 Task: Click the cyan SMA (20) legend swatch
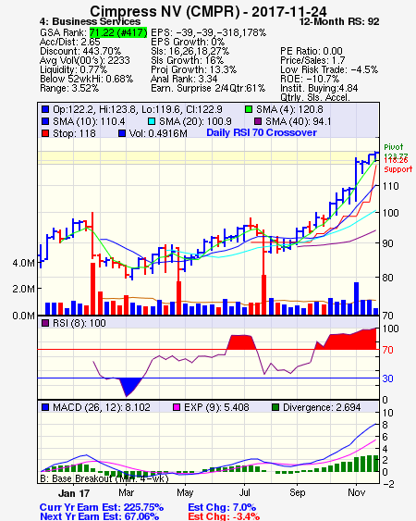click(x=152, y=121)
